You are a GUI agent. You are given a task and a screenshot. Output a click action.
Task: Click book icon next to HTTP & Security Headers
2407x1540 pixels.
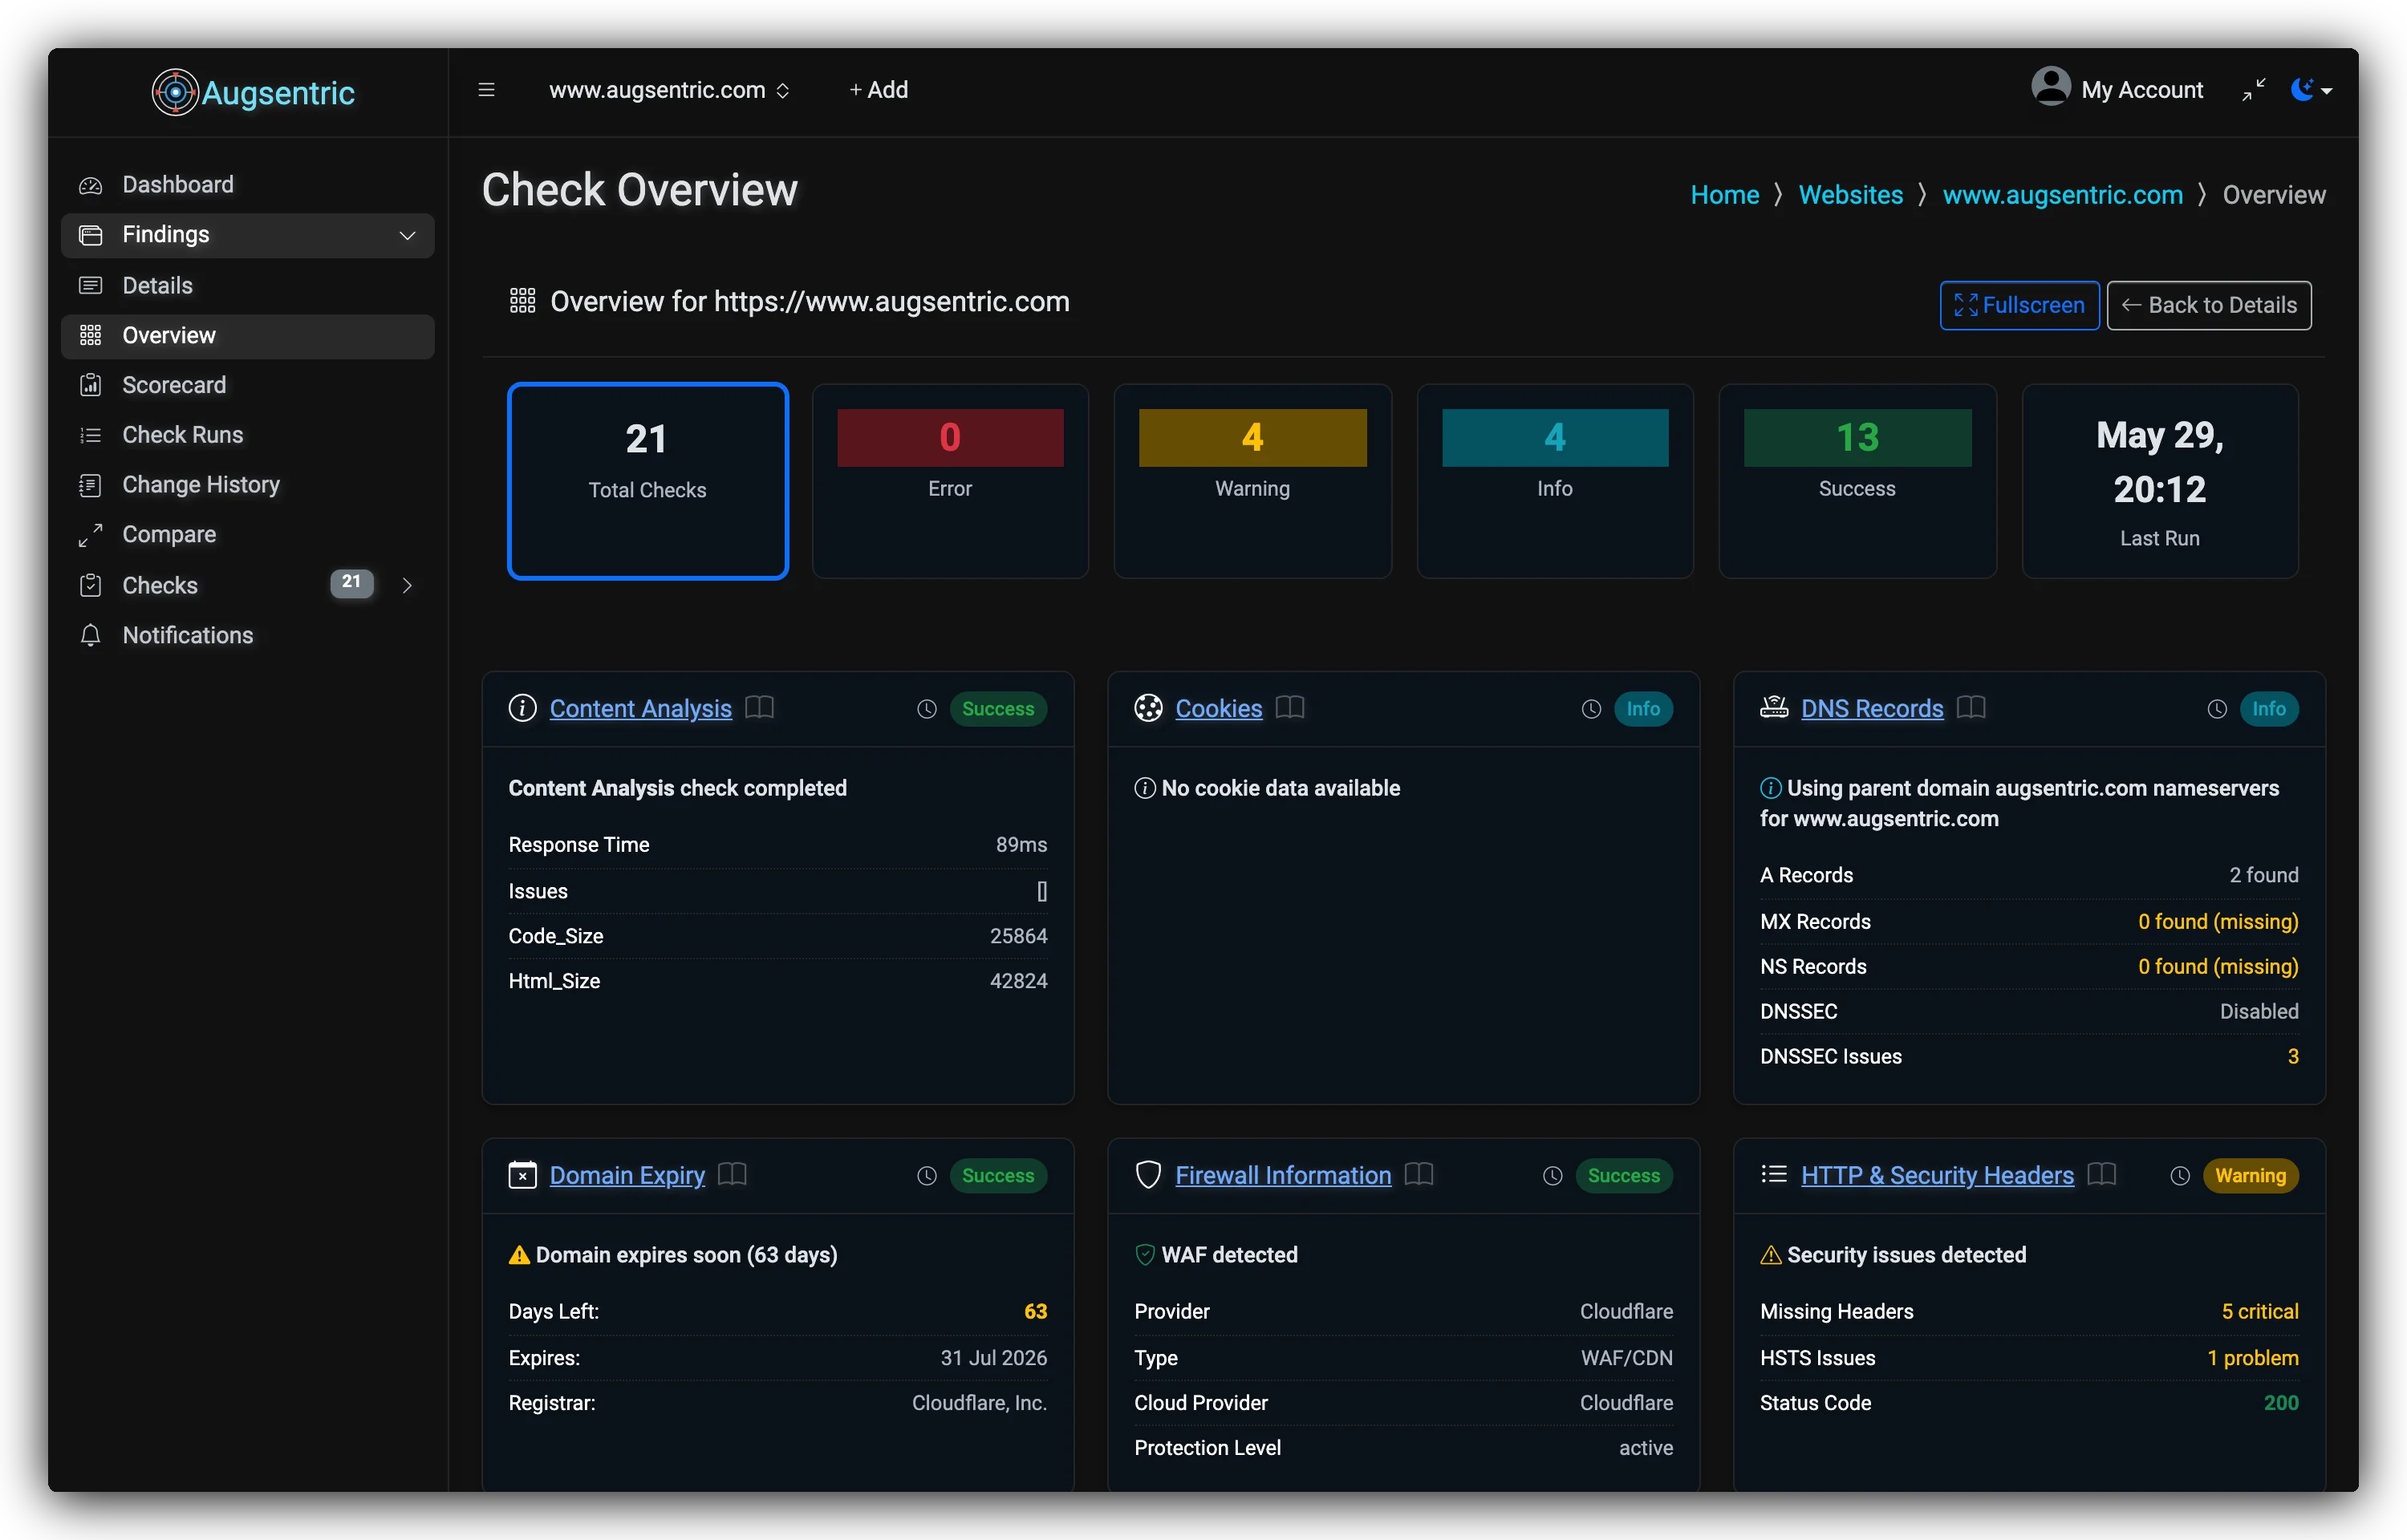point(2102,1175)
